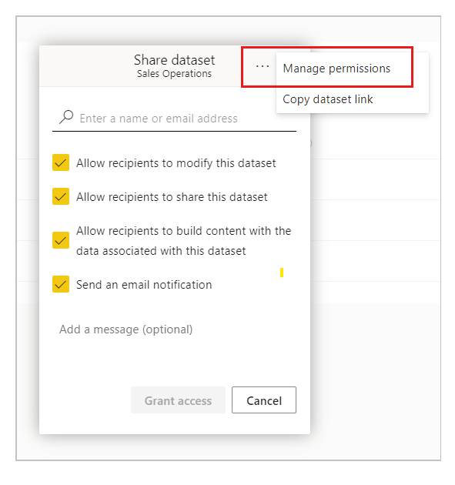Click the Sales Operations dataset name
455x485 pixels.
(174, 74)
